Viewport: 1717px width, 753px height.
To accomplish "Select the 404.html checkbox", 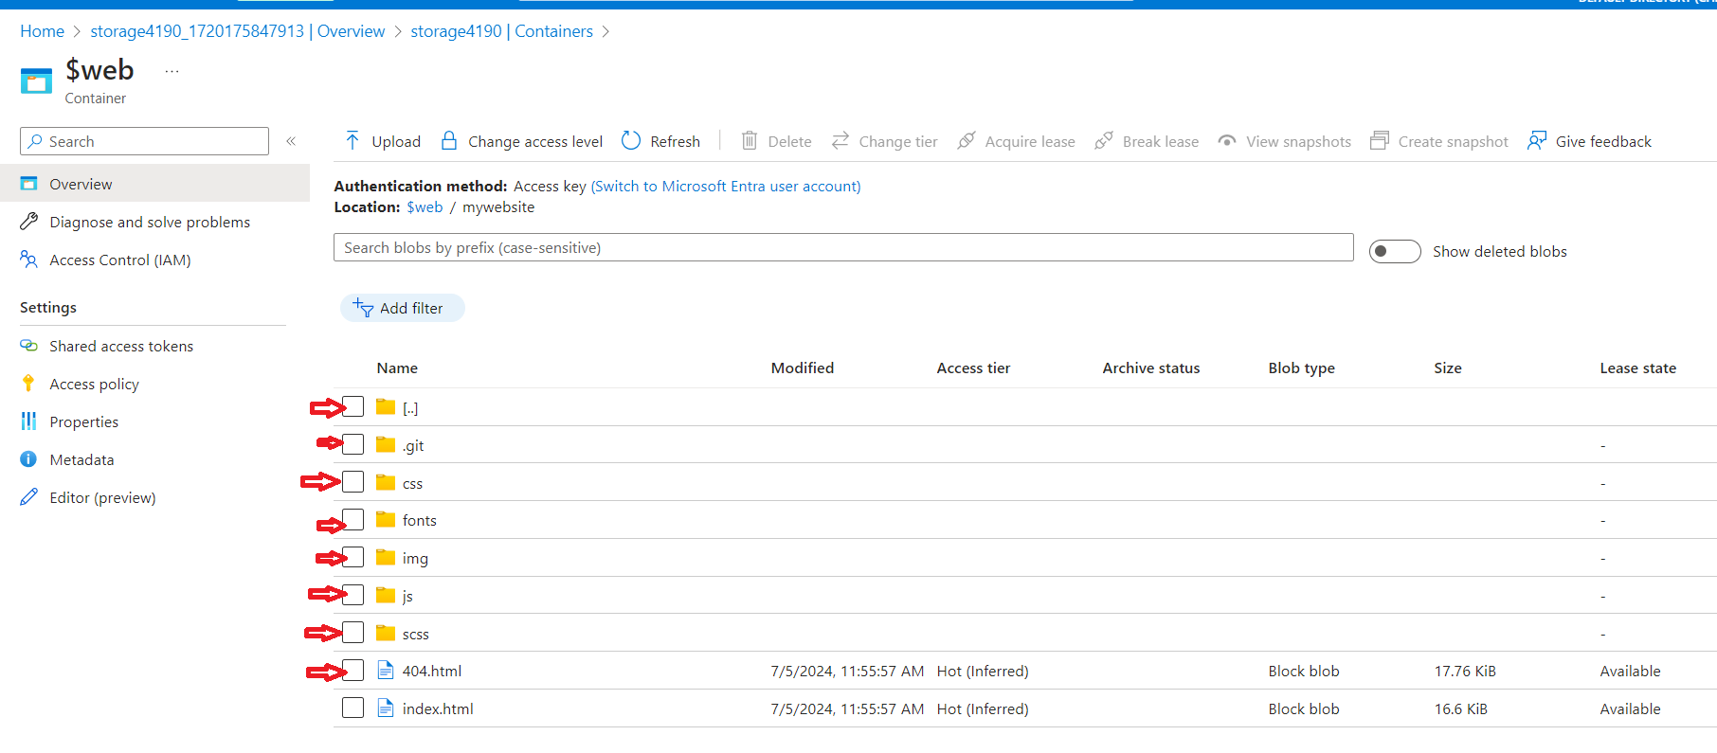I will coord(353,671).
